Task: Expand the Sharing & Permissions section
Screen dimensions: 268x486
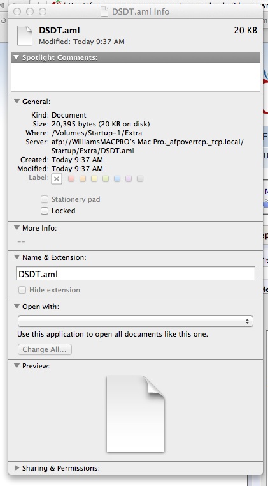Action: (17, 467)
